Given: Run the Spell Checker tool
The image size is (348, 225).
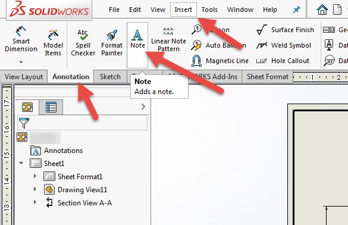Looking at the screenshot, I should click(x=83, y=43).
